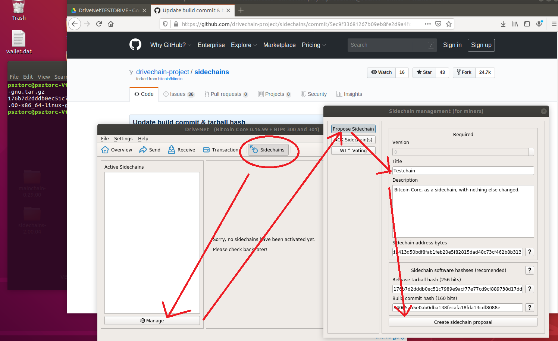
Task: Click the Manage sidechains button
Action: (x=152, y=320)
